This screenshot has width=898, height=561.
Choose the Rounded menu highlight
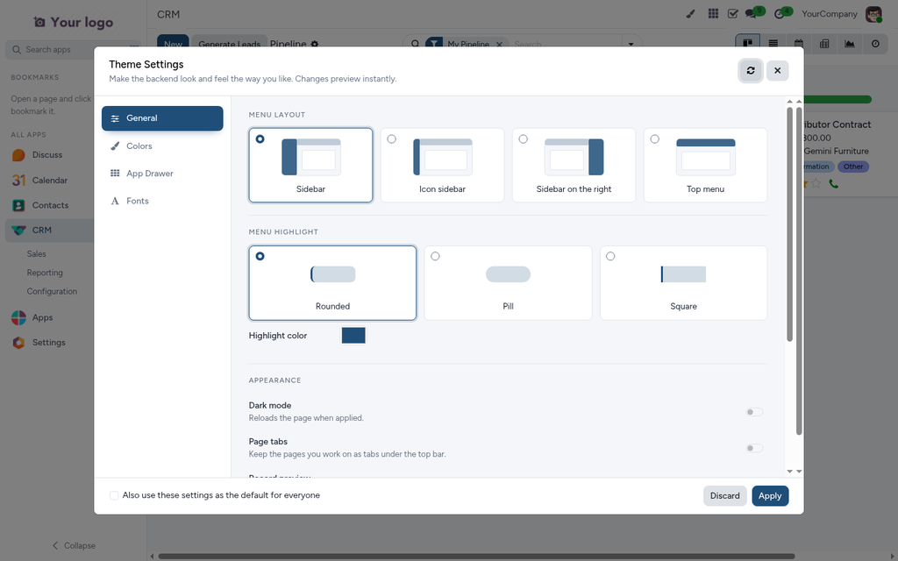[x=332, y=283]
